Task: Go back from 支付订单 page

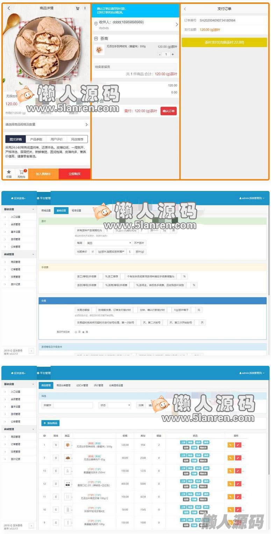Action: click(x=185, y=9)
